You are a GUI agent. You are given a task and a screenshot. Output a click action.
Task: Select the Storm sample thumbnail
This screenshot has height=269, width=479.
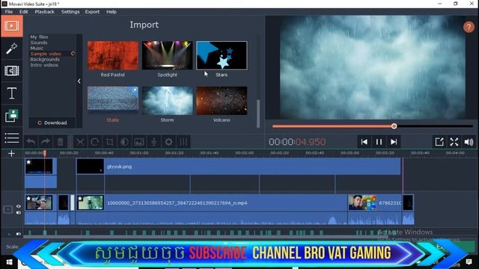(167, 101)
